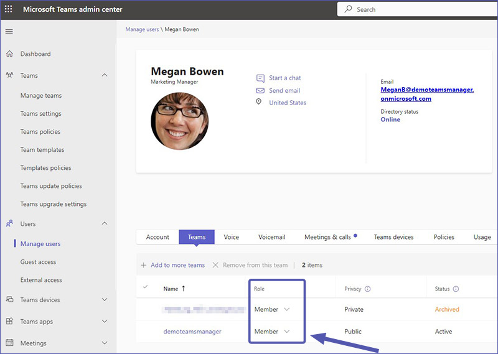Click Megan Bowen's profile photo
This screenshot has height=354, width=498.
pos(180,121)
